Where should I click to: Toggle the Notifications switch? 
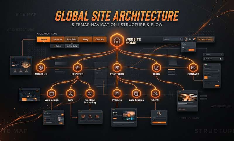220,59
